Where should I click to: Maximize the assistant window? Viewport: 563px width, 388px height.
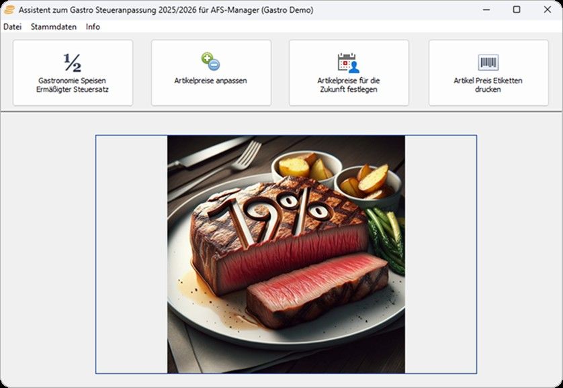[516, 10]
